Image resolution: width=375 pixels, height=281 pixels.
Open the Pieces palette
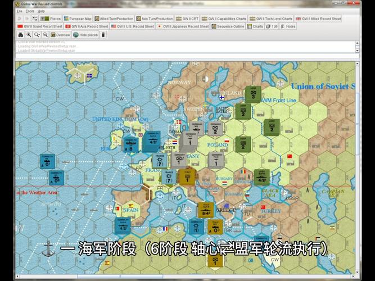(51, 19)
